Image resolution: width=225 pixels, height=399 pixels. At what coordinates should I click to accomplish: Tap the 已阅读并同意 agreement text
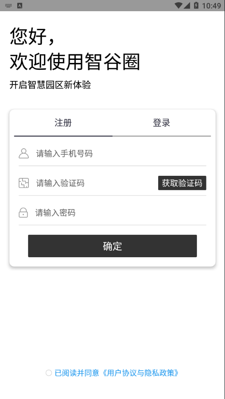77,373
